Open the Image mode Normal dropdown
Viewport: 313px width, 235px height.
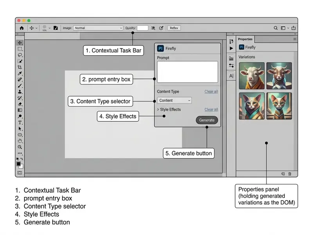pyautogui.click(x=98, y=28)
